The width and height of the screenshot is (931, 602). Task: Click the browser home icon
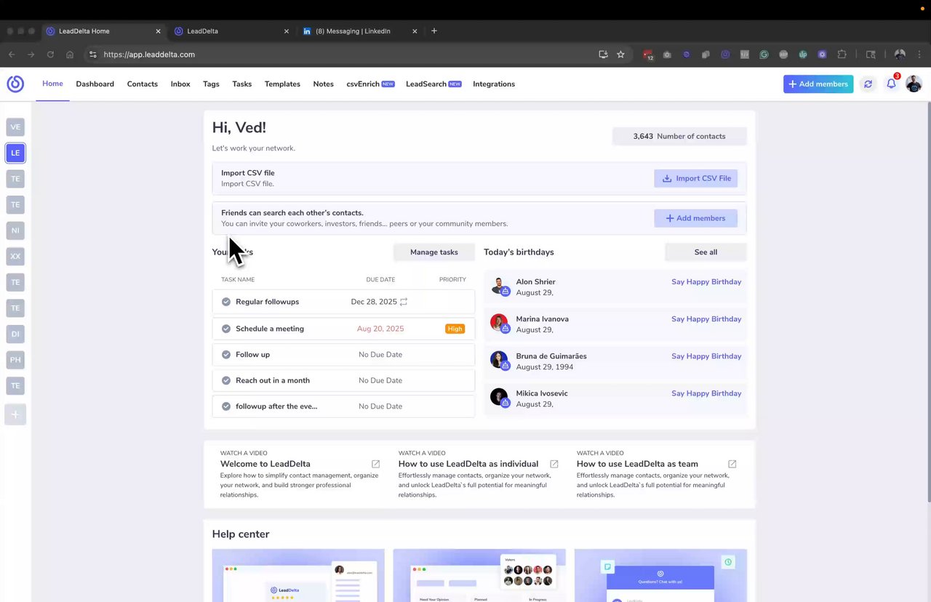point(70,55)
